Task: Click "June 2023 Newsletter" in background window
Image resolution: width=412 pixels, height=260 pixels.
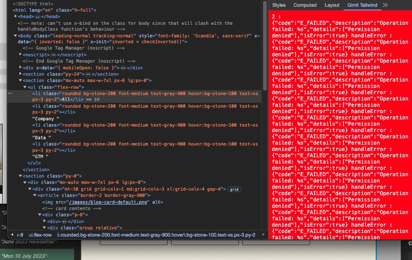Action: pos(29,242)
